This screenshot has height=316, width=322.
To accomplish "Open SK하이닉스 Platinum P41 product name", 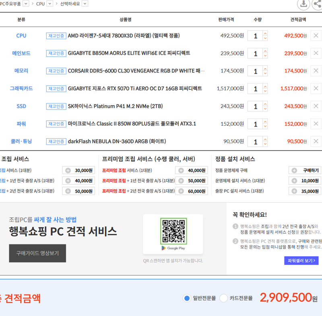I will (115, 106).
